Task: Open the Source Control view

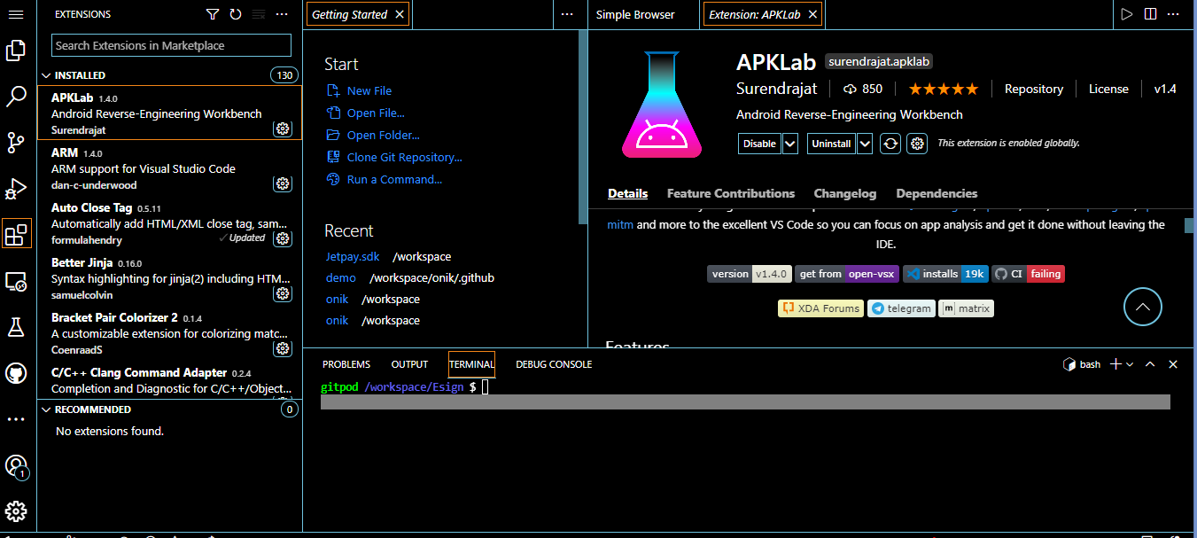Action: tap(16, 143)
